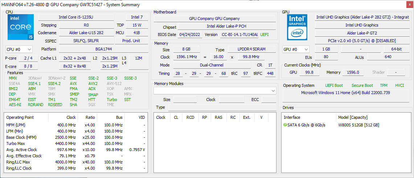Click the GPU memory clock 1596.0 value

[353, 72]
